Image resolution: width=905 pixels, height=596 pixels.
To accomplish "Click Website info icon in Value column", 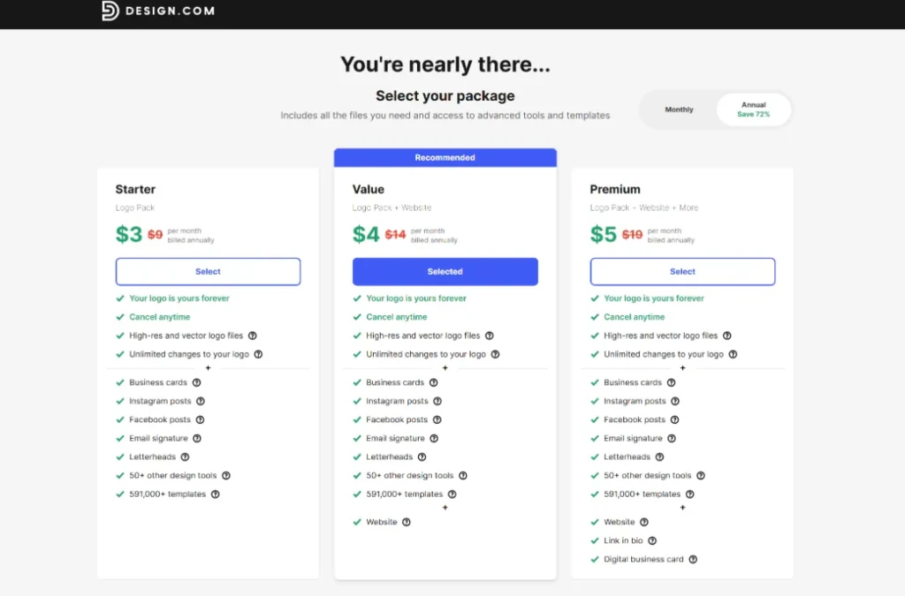I will [x=406, y=522].
